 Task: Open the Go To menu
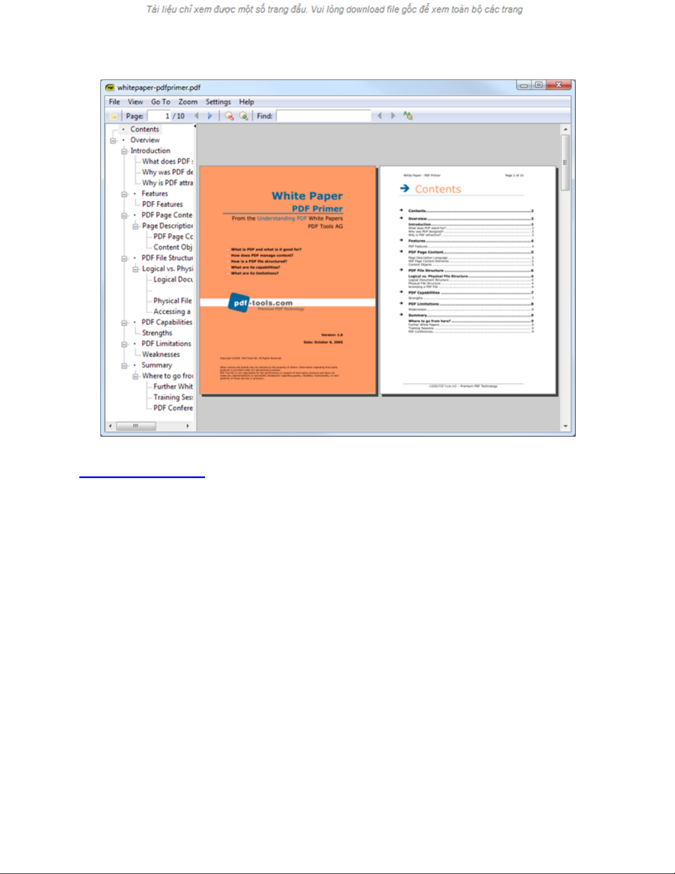pos(161,102)
